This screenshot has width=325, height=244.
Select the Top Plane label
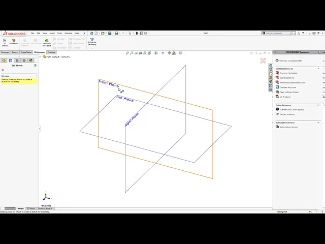click(125, 99)
